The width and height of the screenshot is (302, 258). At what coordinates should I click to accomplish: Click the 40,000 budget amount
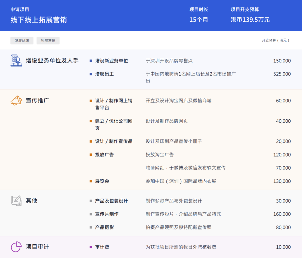pyautogui.click(x=283, y=121)
